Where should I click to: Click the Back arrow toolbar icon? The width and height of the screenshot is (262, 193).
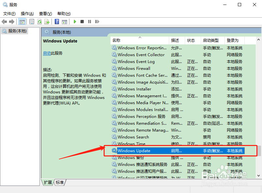point(4,22)
